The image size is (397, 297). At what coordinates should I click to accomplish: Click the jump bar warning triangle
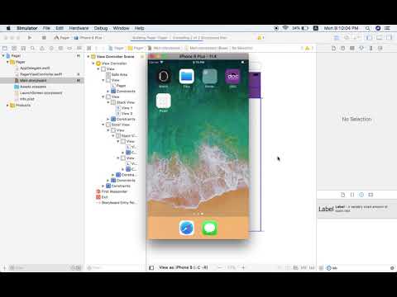point(307,48)
